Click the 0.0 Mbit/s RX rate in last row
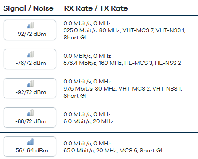Image resolution: width=198 pixels, height=159 pixels. click(x=87, y=144)
